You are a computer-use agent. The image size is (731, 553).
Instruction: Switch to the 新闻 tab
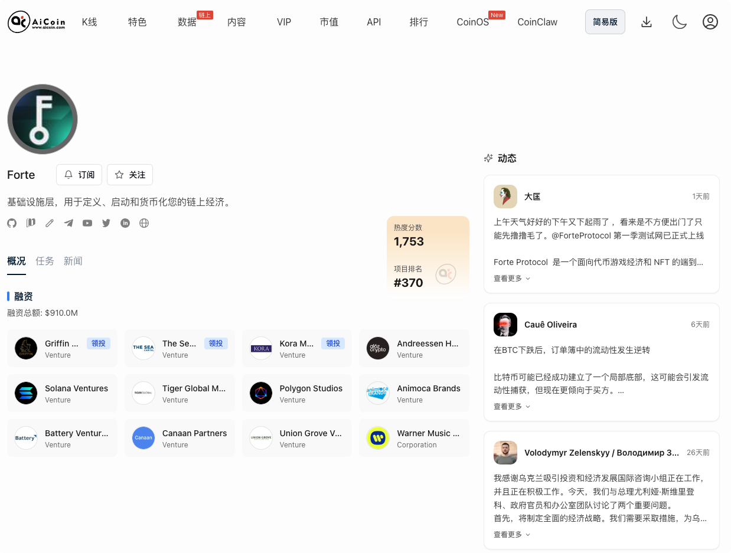coord(73,261)
